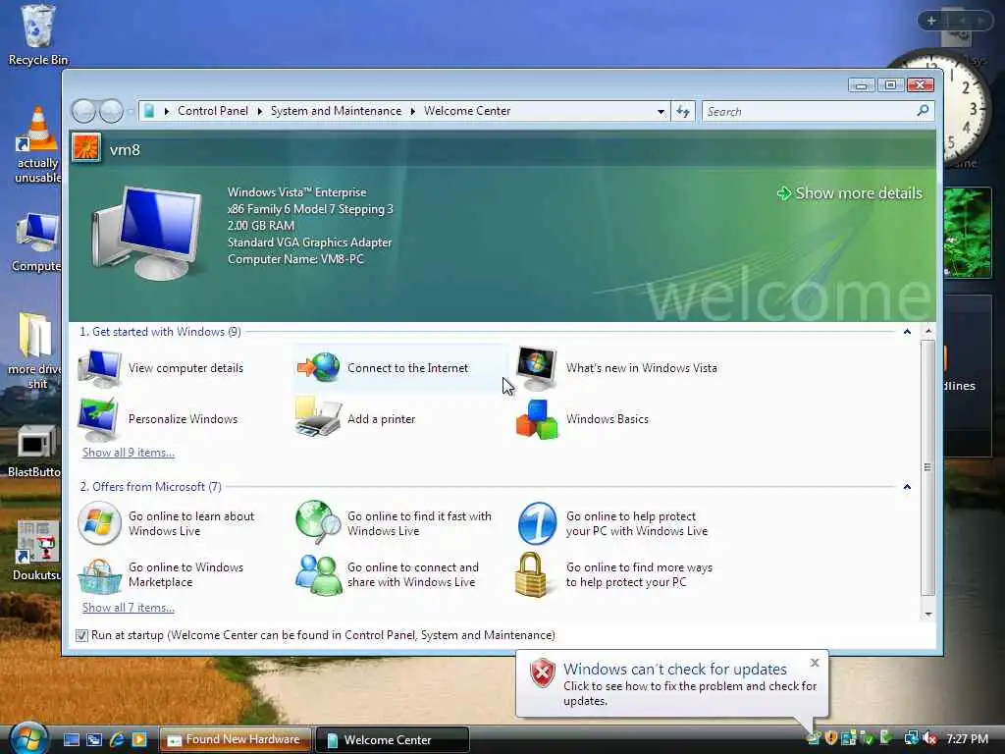Image resolution: width=1005 pixels, height=754 pixels.
Task: Click the sidebar slideshow gadget picture
Action: tap(968, 232)
